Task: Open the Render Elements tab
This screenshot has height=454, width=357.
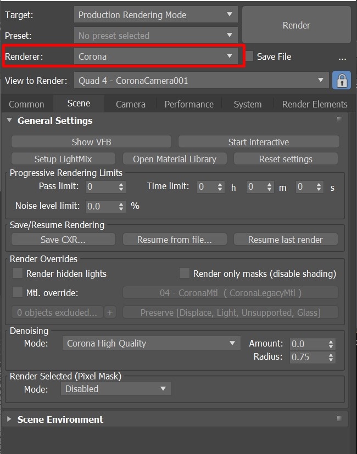Action: (x=315, y=104)
